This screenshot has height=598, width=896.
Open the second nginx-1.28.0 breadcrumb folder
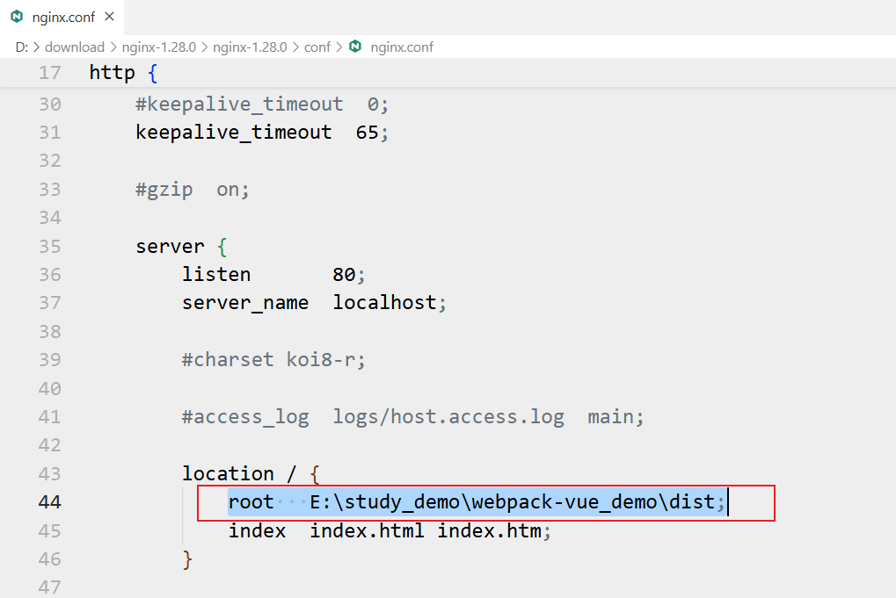[x=250, y=47]
